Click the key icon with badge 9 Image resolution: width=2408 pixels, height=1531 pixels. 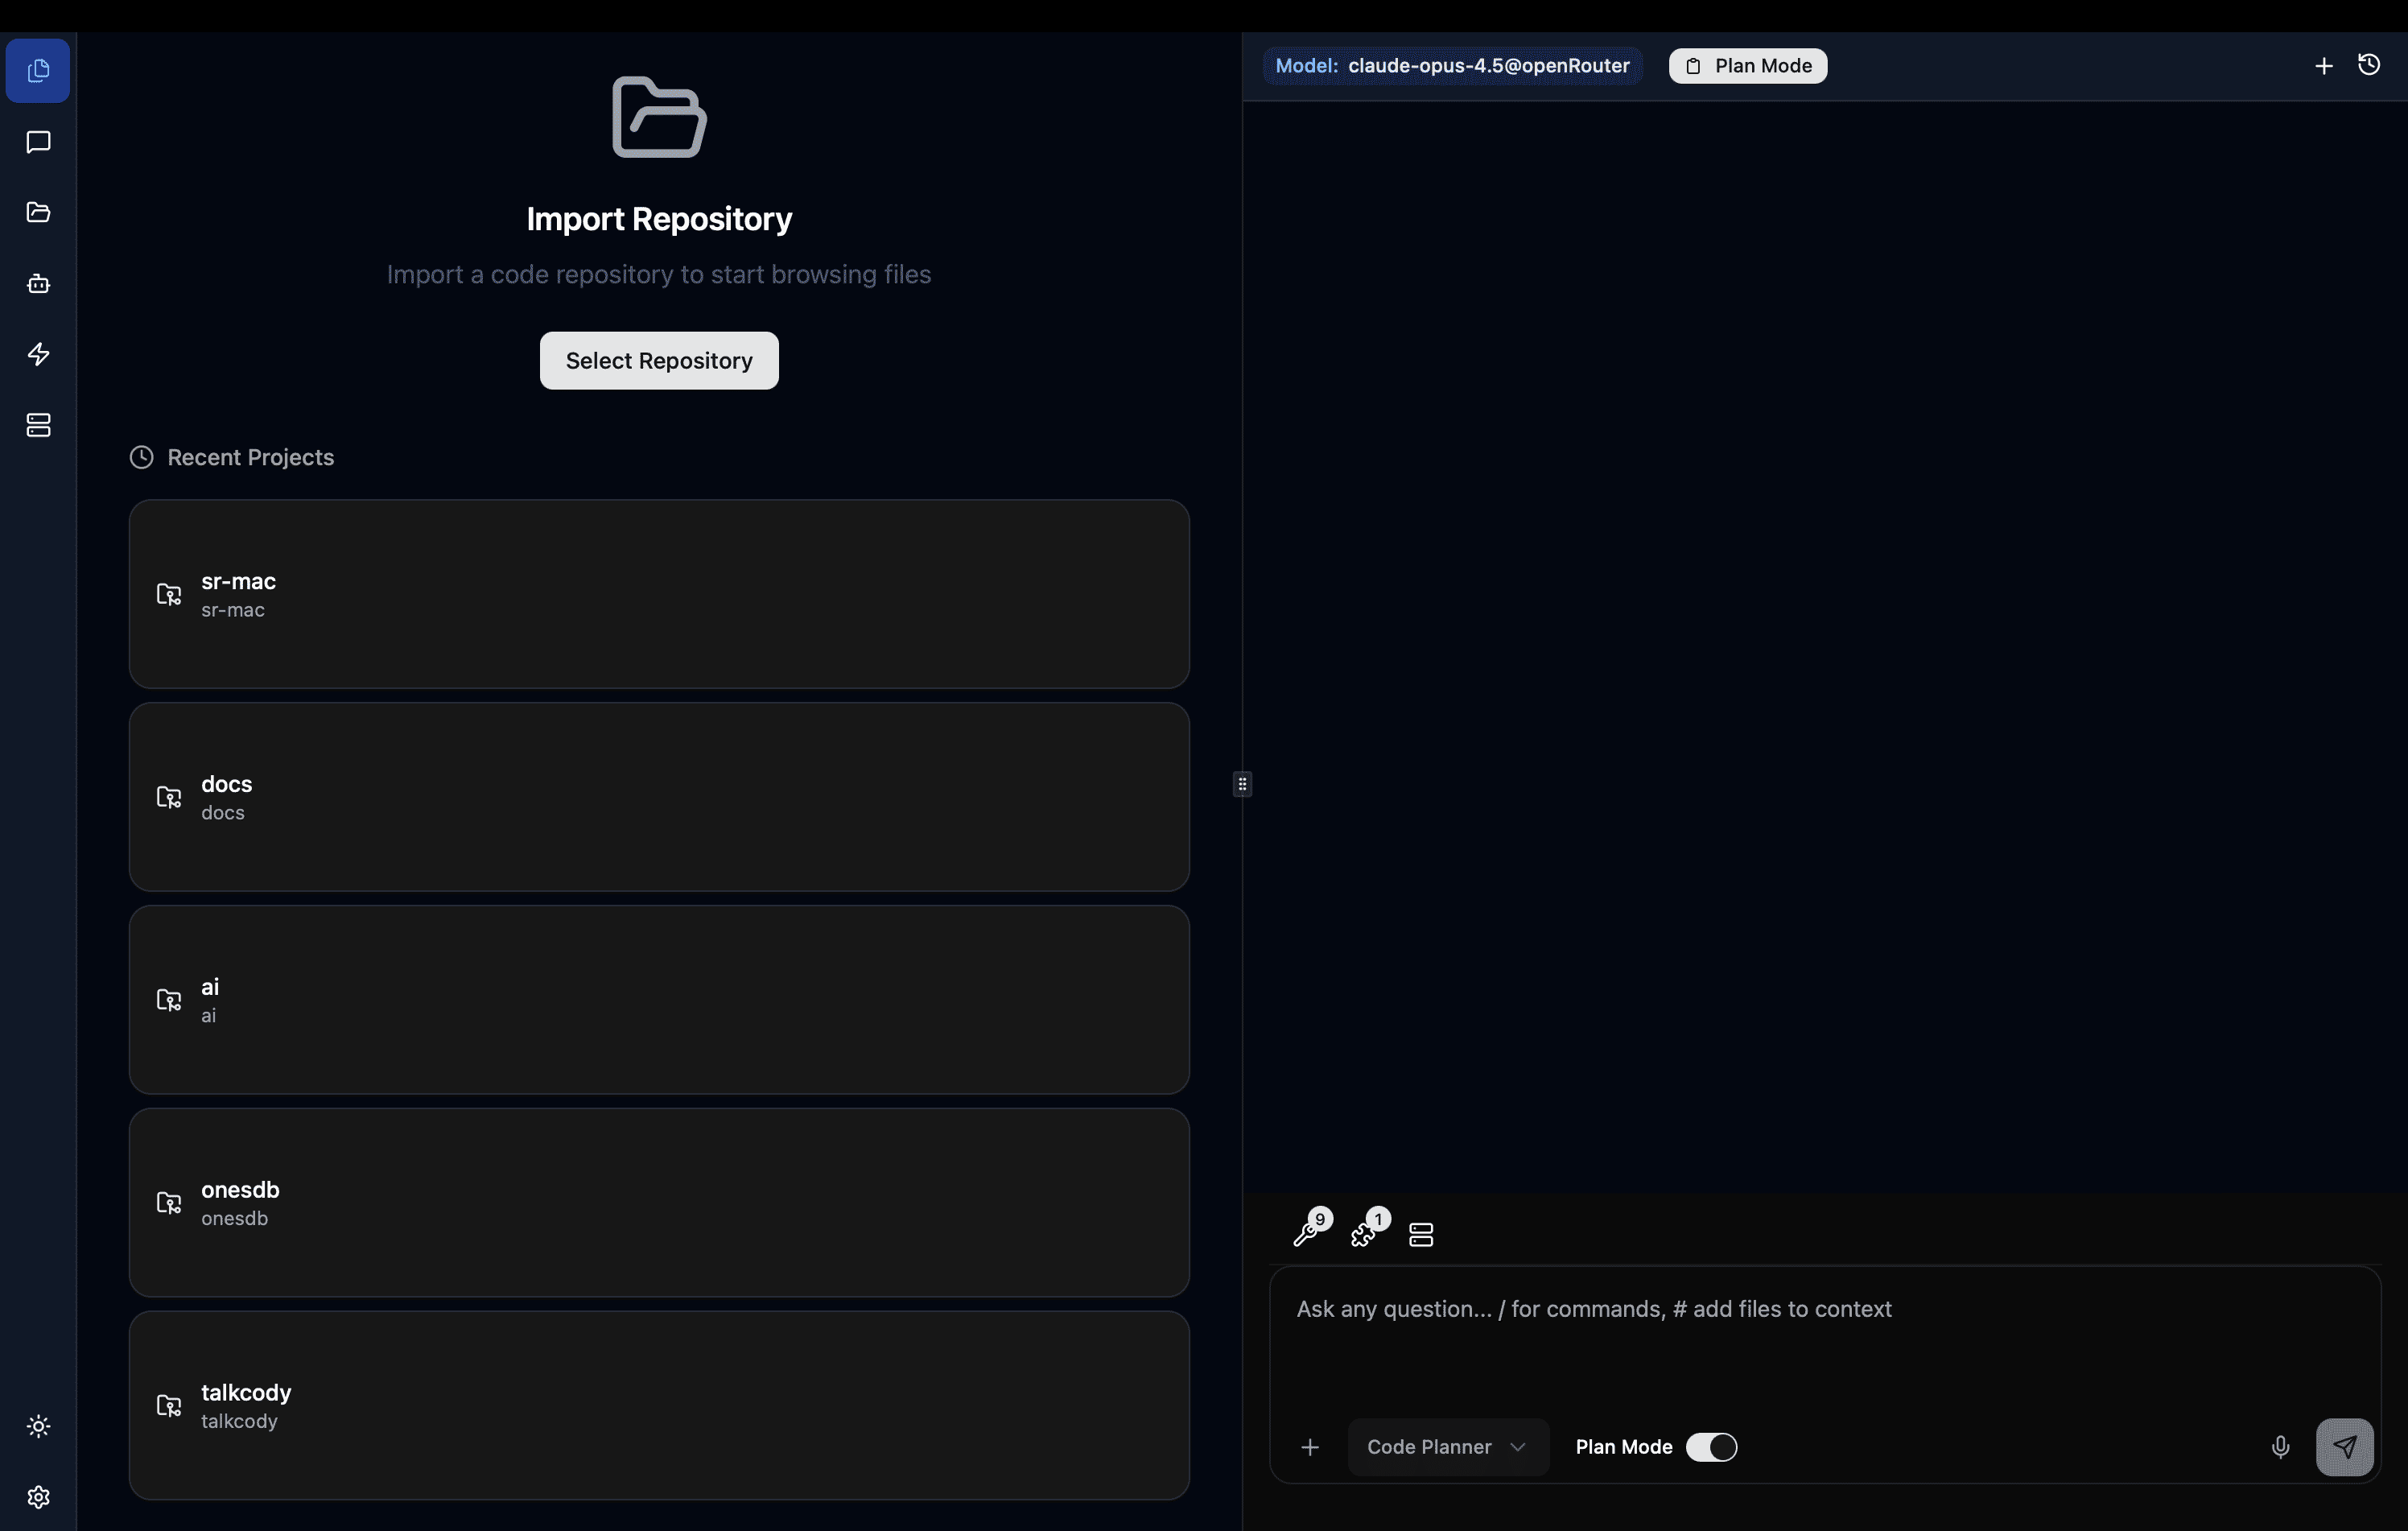click(1309, 1229)
